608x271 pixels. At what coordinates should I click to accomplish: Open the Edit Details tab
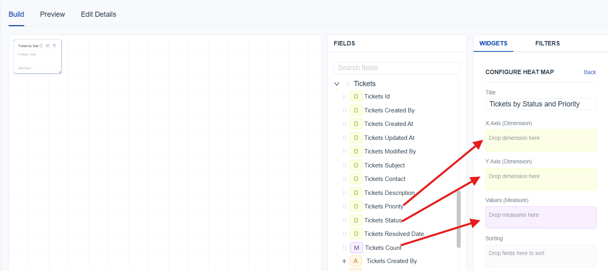click(98, 14)
